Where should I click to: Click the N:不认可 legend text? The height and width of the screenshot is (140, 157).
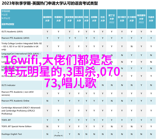pyautogui.click(x=6, y=18)
